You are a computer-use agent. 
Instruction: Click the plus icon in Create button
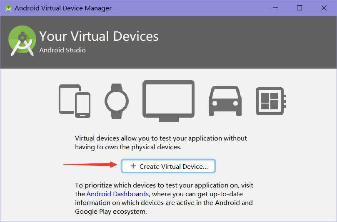pyautogui.click(x=133, y=166)
